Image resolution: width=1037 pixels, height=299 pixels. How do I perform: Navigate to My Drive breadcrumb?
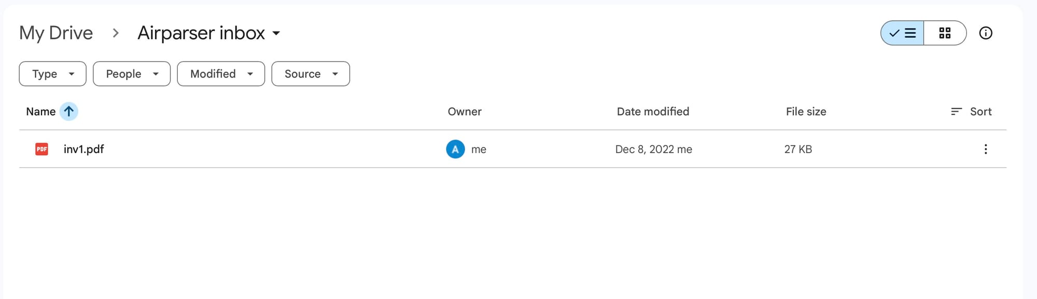pyautogui.click(x=56, y=33)
